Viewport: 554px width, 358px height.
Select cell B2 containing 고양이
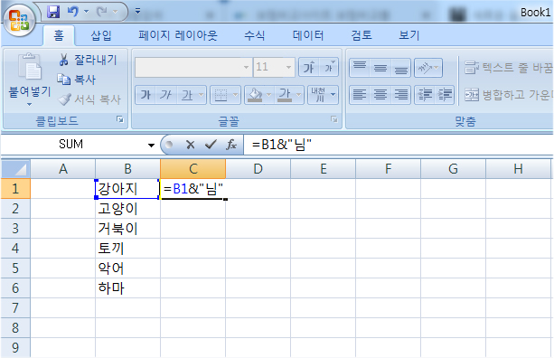click(127, 209)
